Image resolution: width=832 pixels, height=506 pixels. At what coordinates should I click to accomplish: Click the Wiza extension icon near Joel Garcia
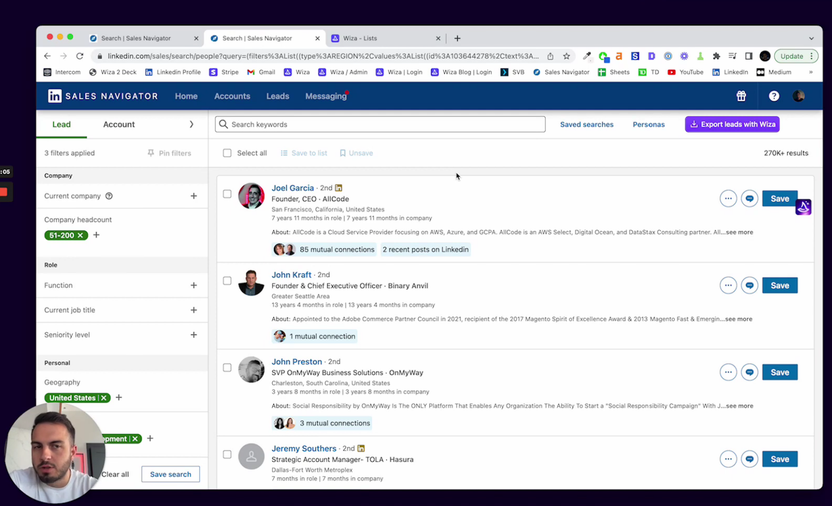tap(803, 207)
